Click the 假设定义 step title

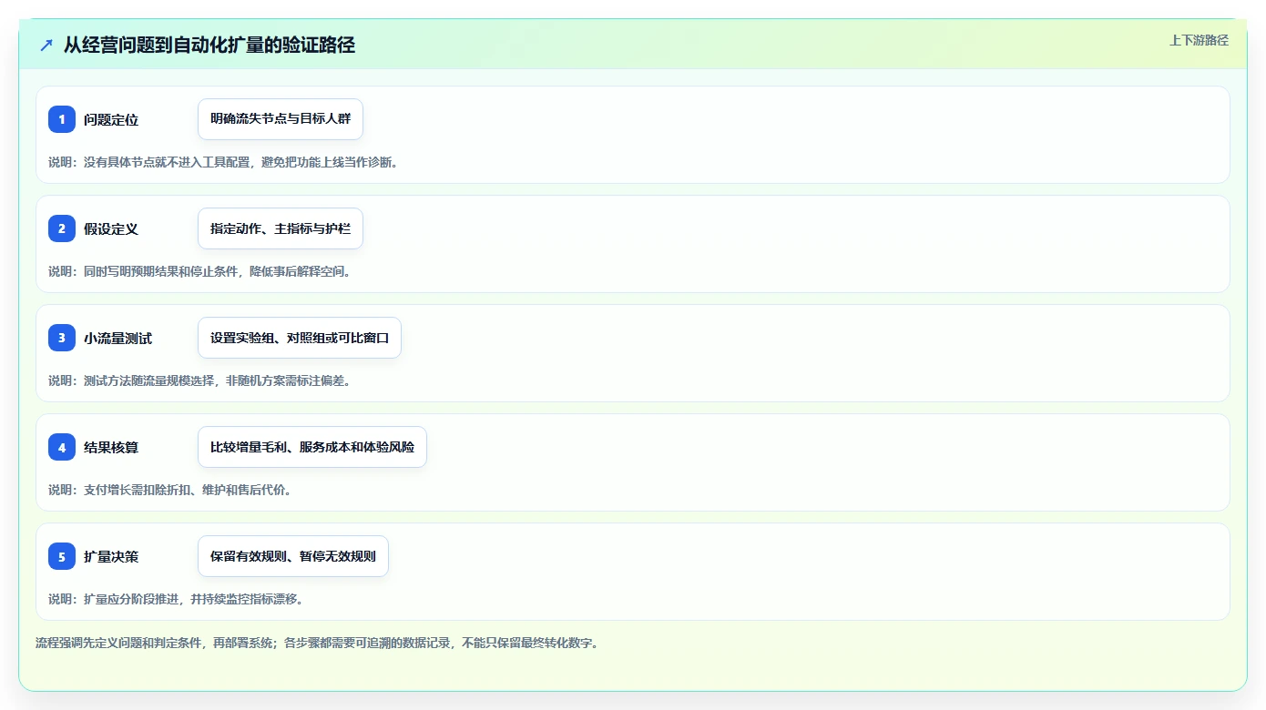click(111, 228)
